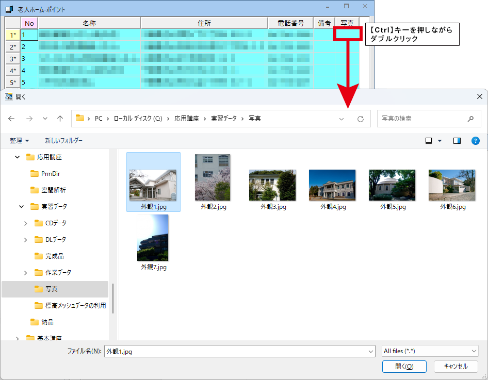Click the Up one level arrow
488x380 pixels.
(x=60, y=119)
